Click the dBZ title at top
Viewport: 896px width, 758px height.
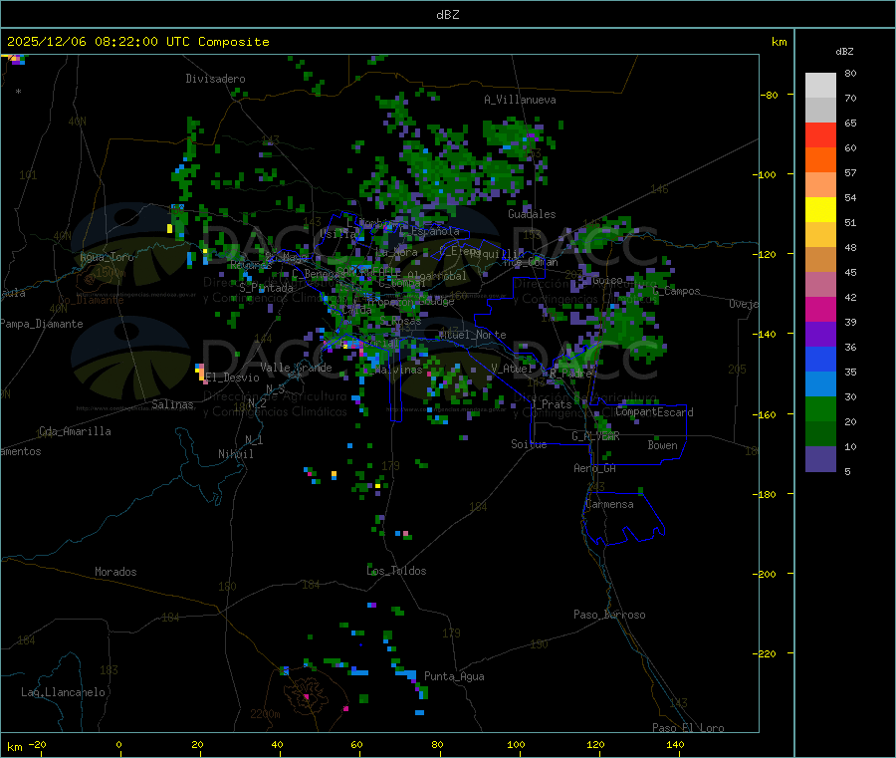click(x=447, y=15)
